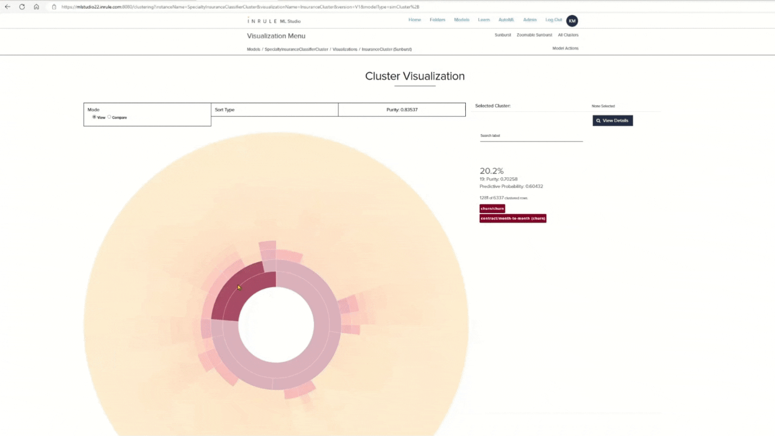Open the Sort Type selector
The image size is (775, 436).
click(x=274, y=110)
